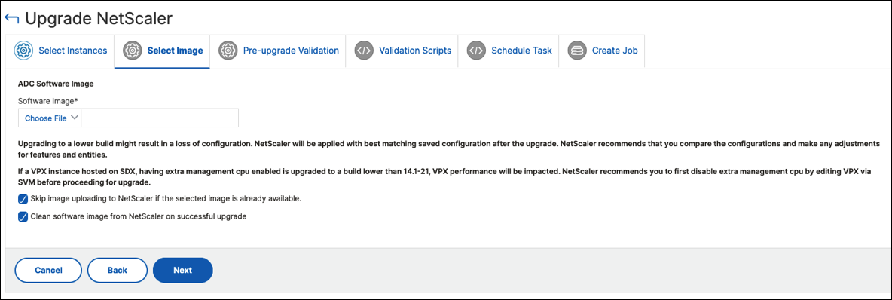Open the Choose File dropdown
The height and width of the screenshot is (300, 892).
pos(50,118)
